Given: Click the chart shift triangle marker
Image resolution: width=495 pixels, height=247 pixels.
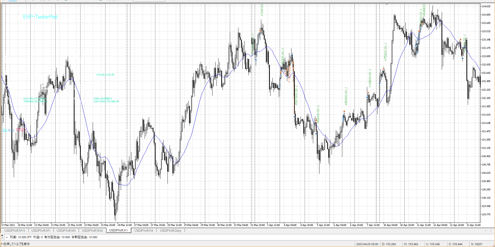Looking at the screenshot, I should tap(387, 4).
